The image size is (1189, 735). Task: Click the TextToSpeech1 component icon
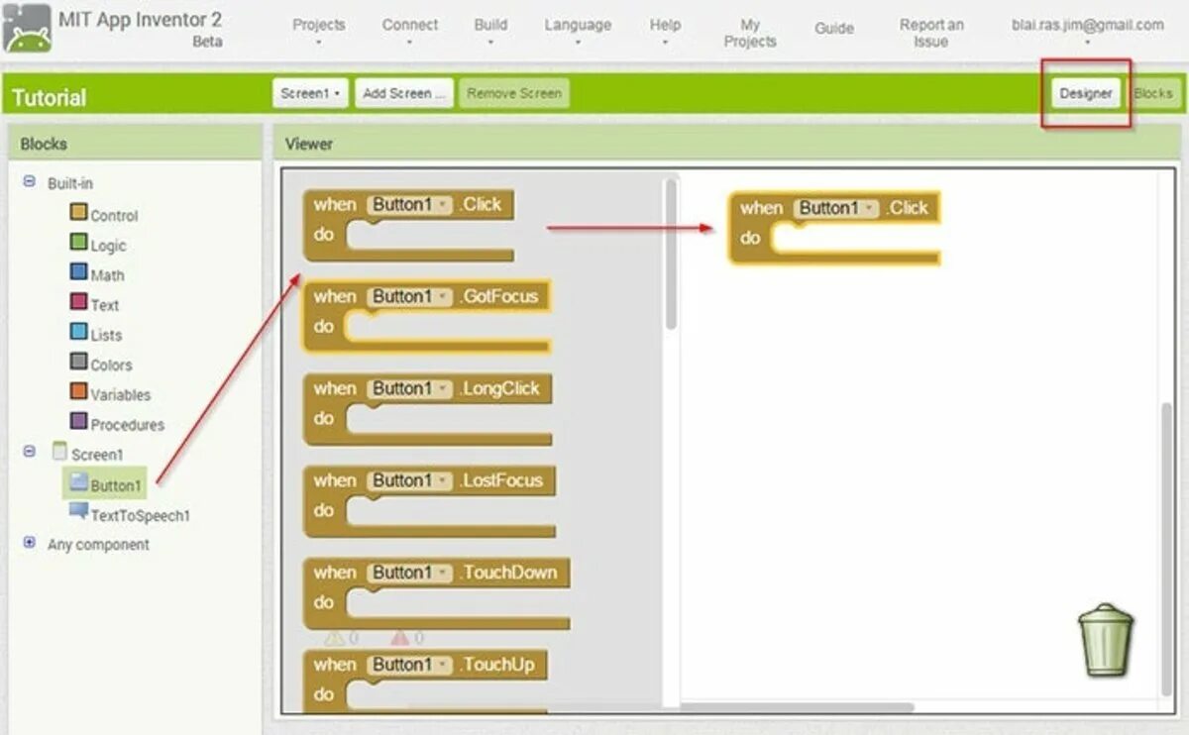click(78, 512)
